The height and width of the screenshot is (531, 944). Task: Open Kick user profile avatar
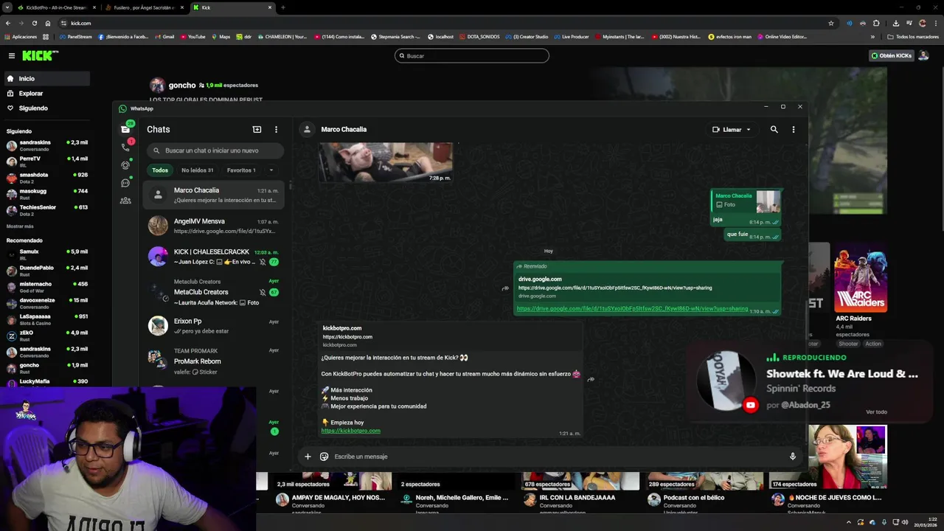924,55
